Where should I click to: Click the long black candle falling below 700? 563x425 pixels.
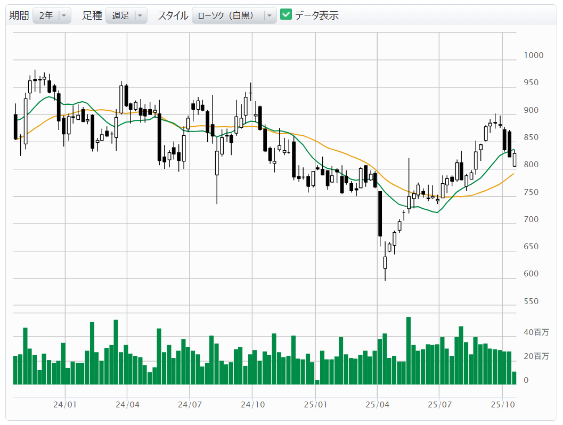coord(380,213)
